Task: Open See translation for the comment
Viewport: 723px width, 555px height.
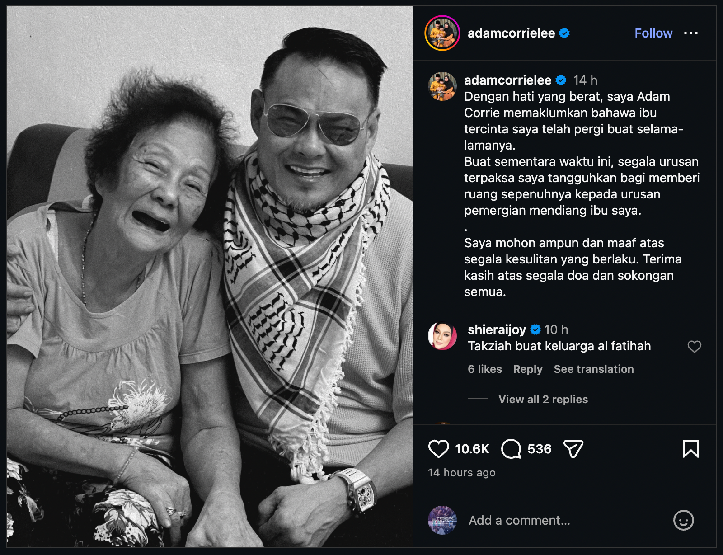Action: pyautogui.click(x=593, y=369)
